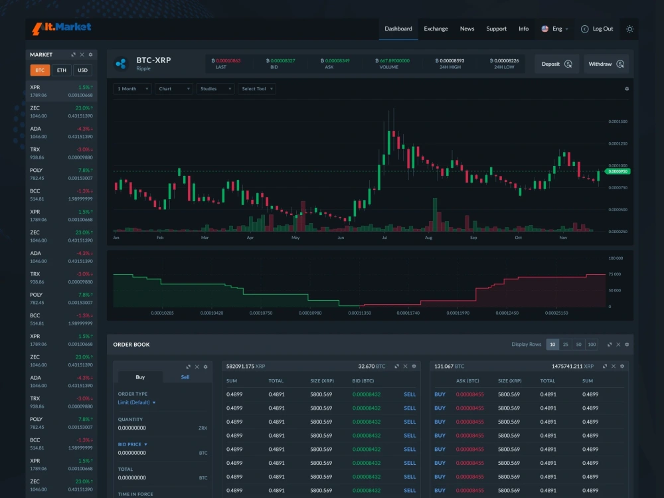Viewport: 664px width, 498px height.
Task: Open the Chart type dropdown
Action: [174, 89]
